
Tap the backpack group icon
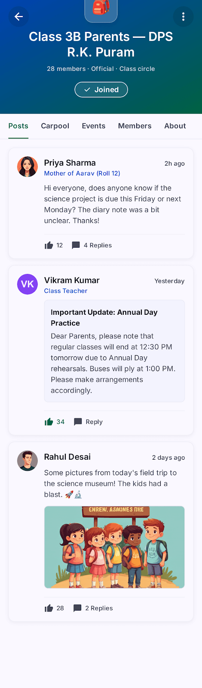click(x=101, y=9)
